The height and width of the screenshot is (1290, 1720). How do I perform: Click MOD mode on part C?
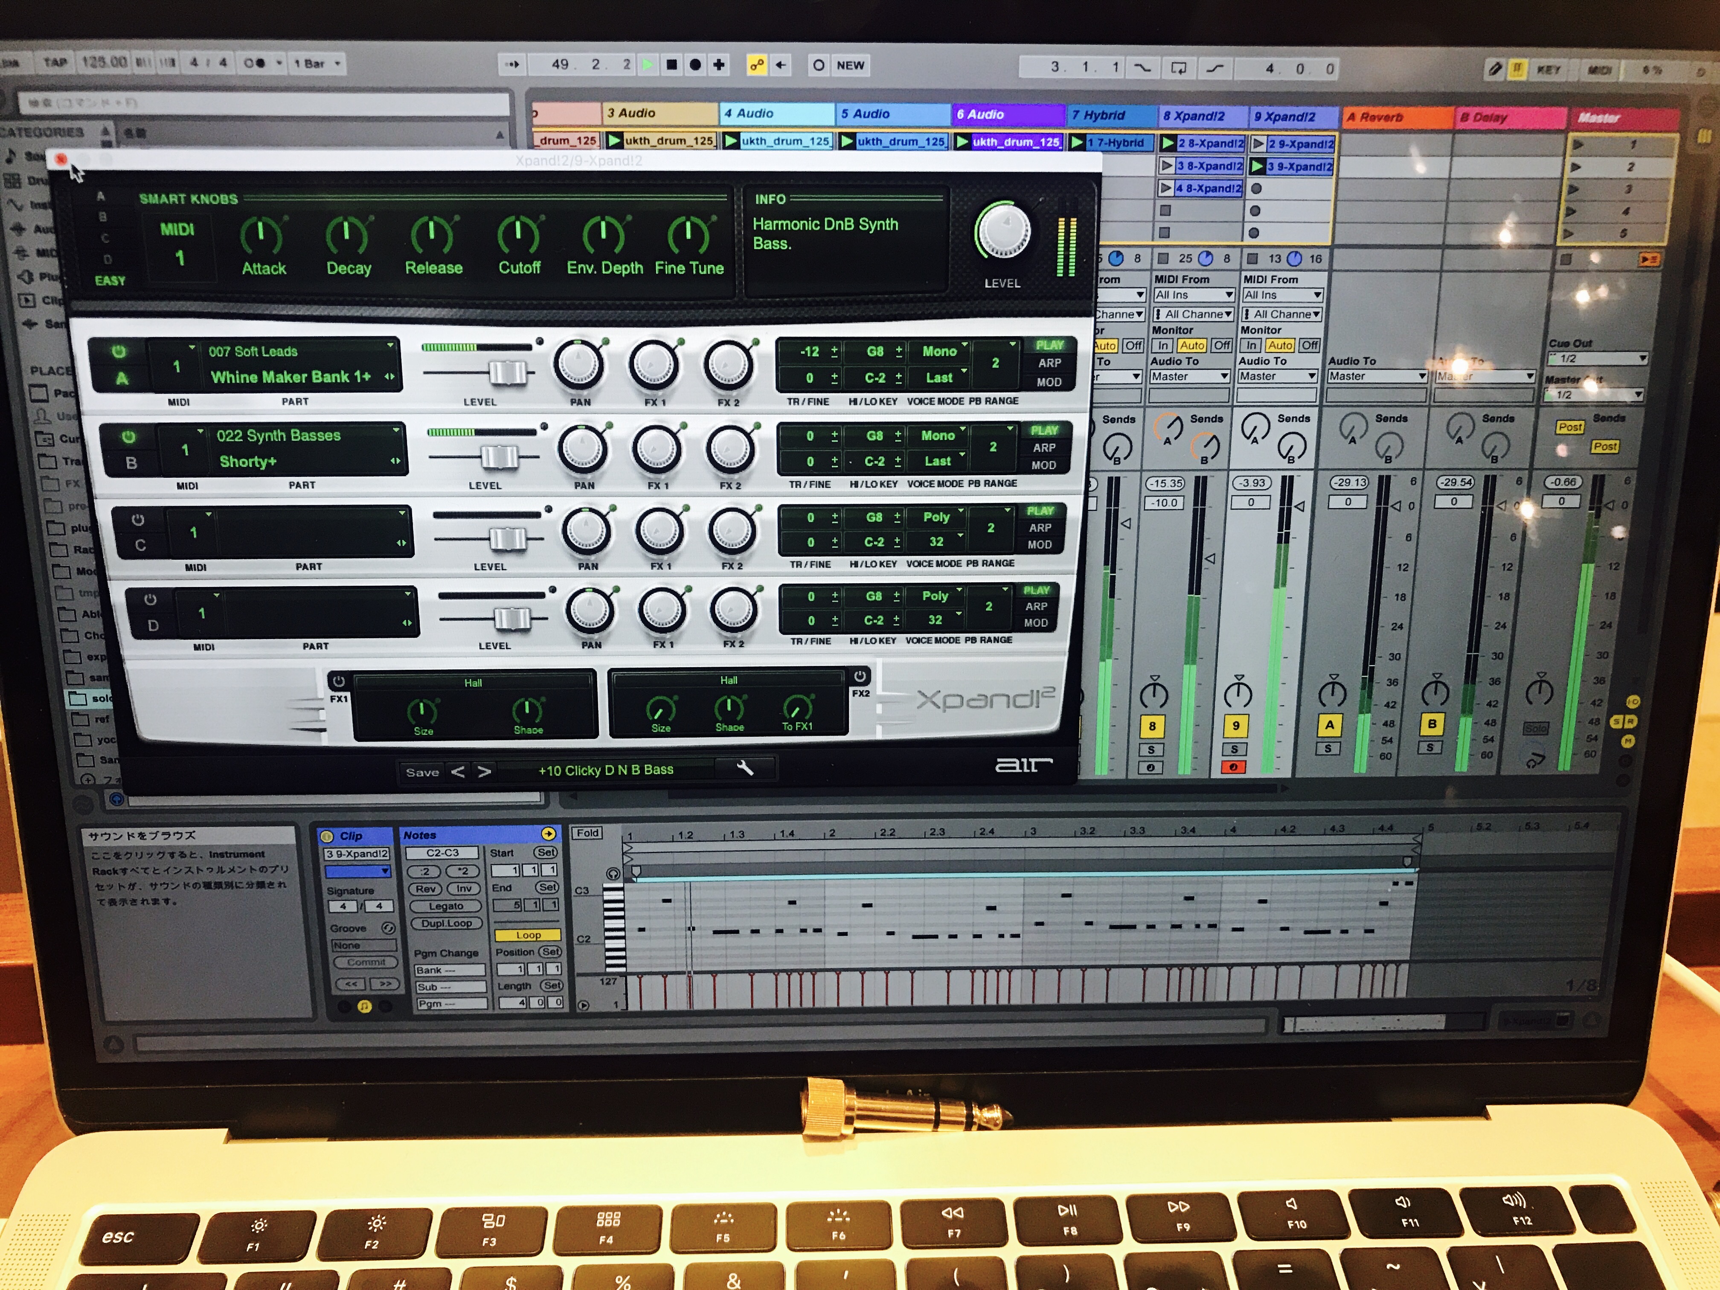tap(1040, 545)
